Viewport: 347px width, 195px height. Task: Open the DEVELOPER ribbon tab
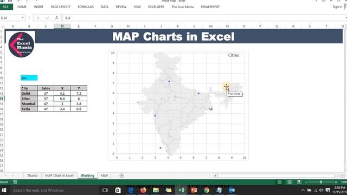pos(156,7)
